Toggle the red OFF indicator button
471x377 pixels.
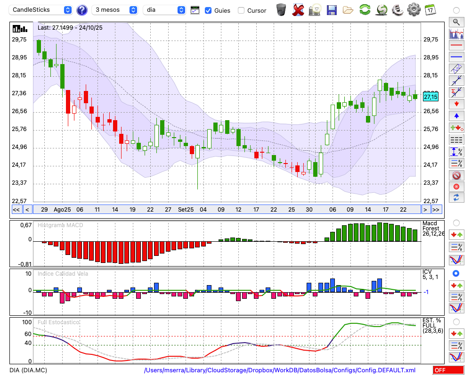448,370
